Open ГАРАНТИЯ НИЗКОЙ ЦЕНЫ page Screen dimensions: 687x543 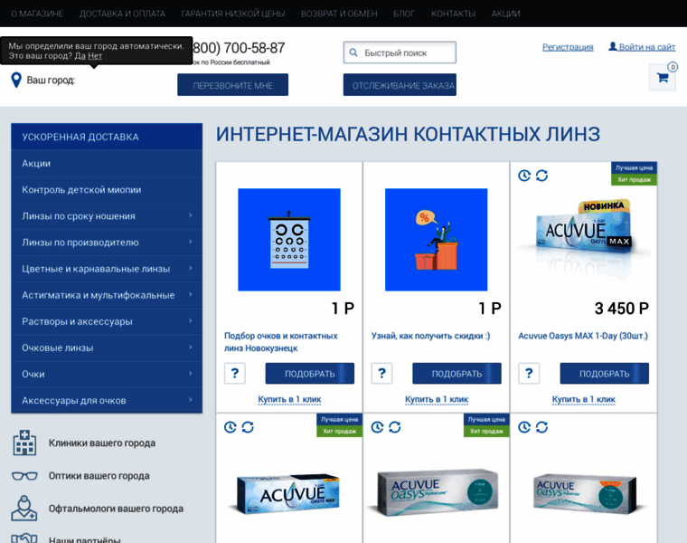233,14
